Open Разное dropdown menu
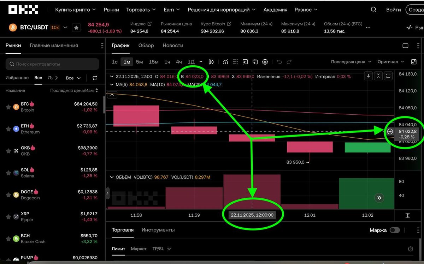Viewport: 424px width, 264px height. (x=306, y=10)
